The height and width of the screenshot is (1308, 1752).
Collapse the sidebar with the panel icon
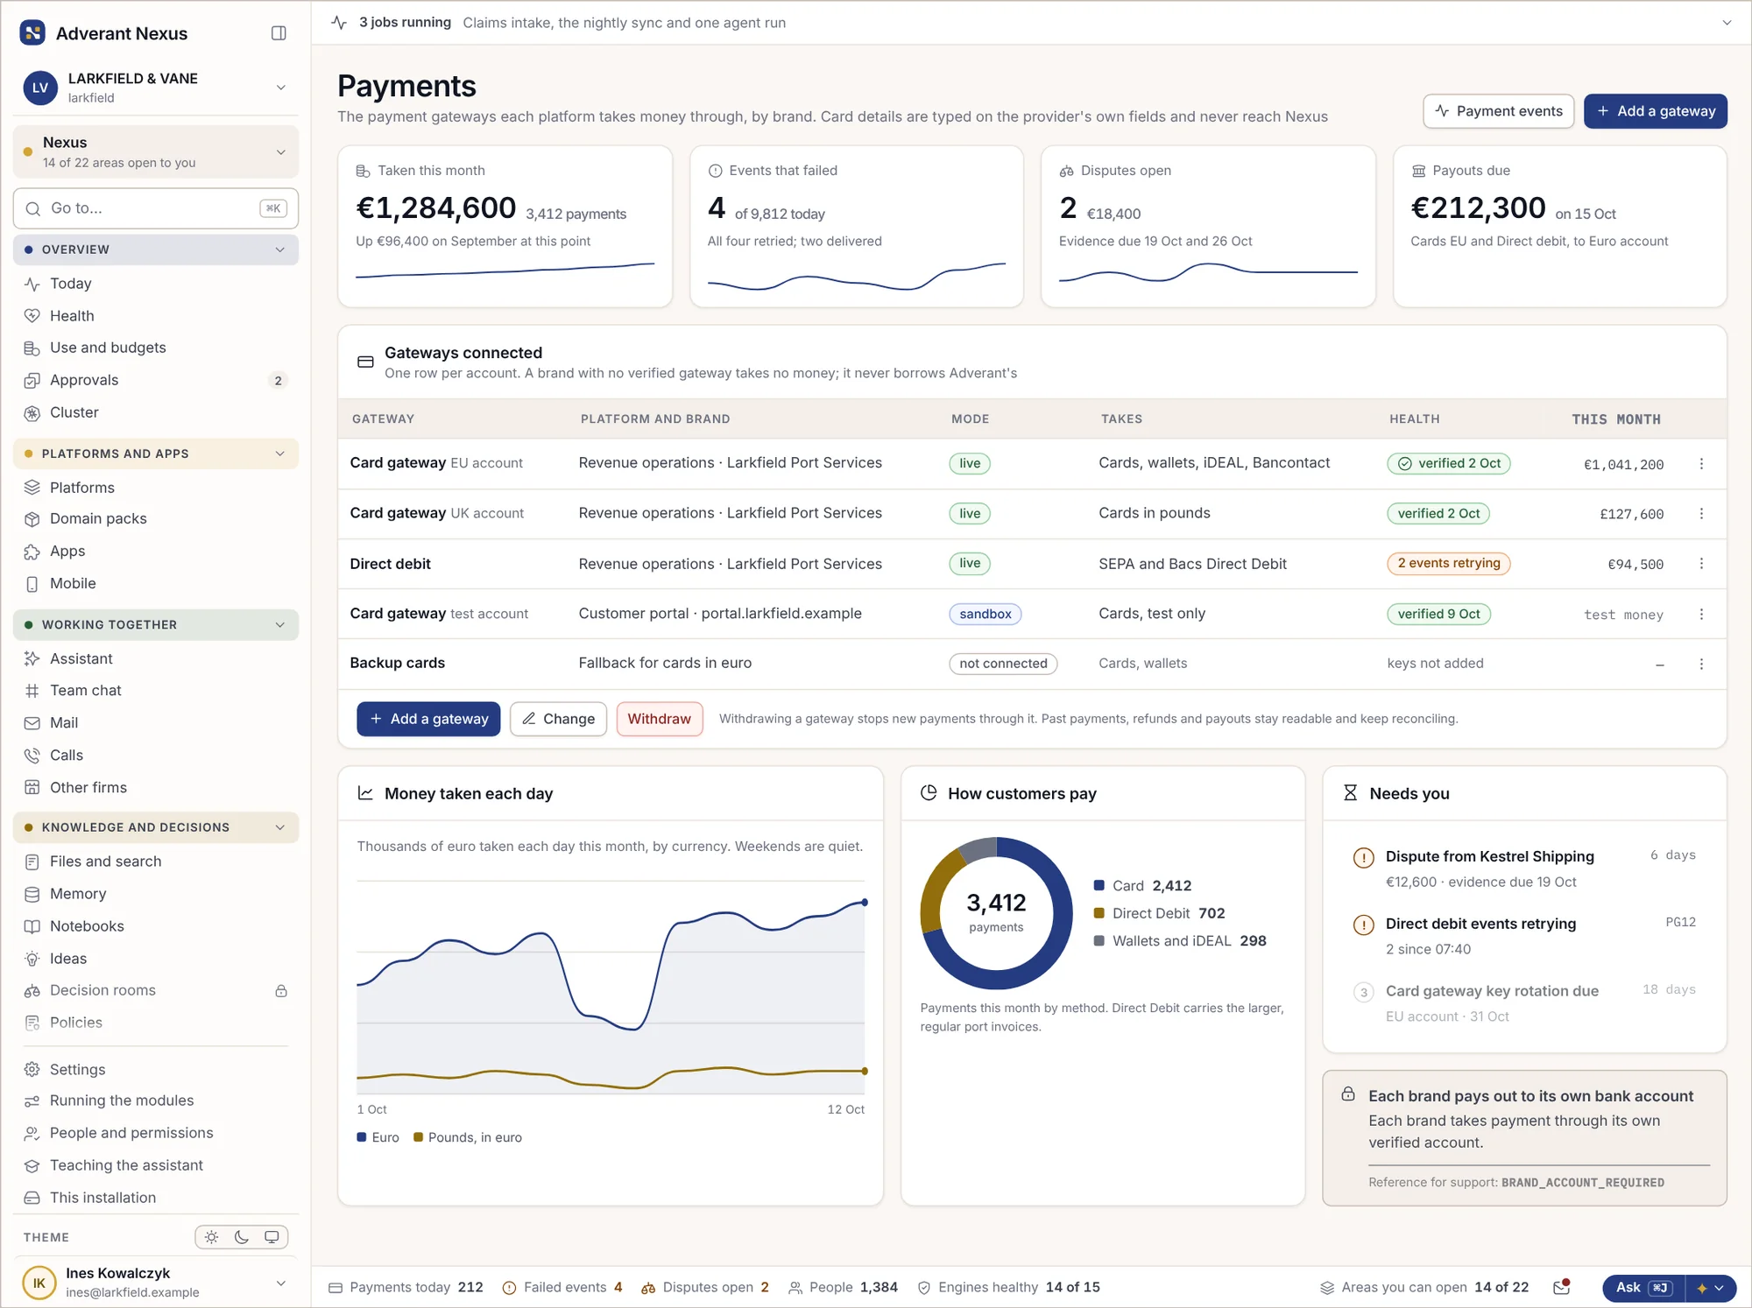279,33
